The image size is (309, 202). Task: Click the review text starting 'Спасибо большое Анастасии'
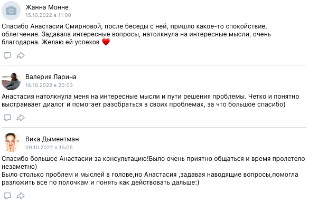coord(153,162)
